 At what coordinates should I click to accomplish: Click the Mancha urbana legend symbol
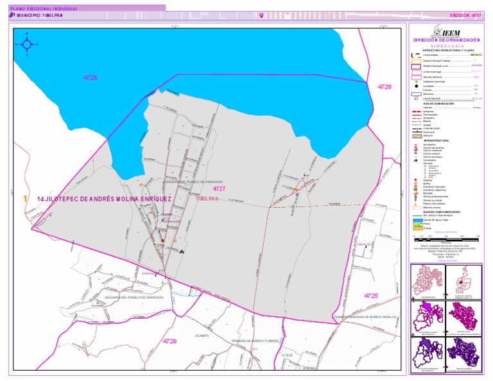(417, 208)
